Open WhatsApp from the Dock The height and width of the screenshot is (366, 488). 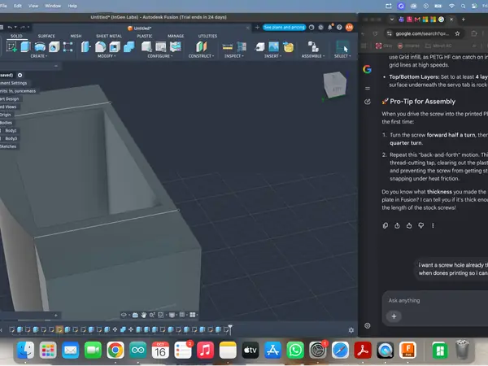295,350
